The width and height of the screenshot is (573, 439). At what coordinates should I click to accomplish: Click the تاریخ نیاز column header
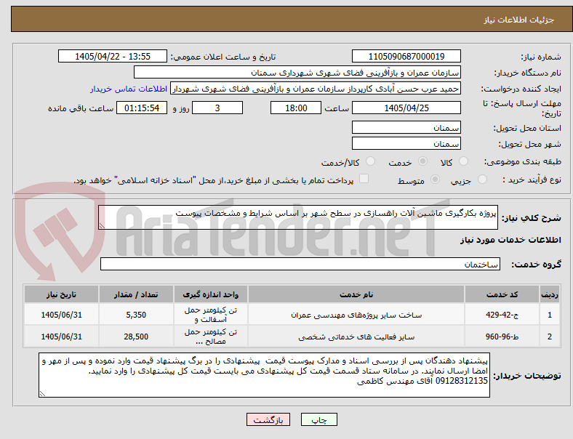pyautogui.click(x=61, y=294)
